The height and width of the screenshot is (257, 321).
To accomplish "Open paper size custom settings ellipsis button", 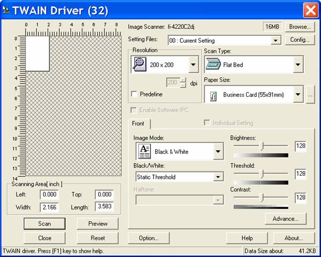I will point(310,95).
